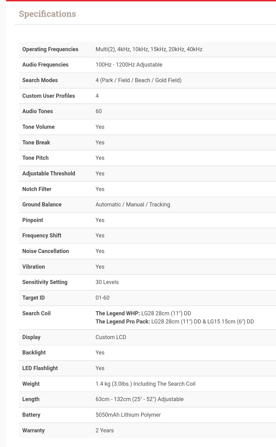The height and width of the screenshot is (447, 276).
Task: Click the Frequency Shift label
Action: (x=42, y=235)
